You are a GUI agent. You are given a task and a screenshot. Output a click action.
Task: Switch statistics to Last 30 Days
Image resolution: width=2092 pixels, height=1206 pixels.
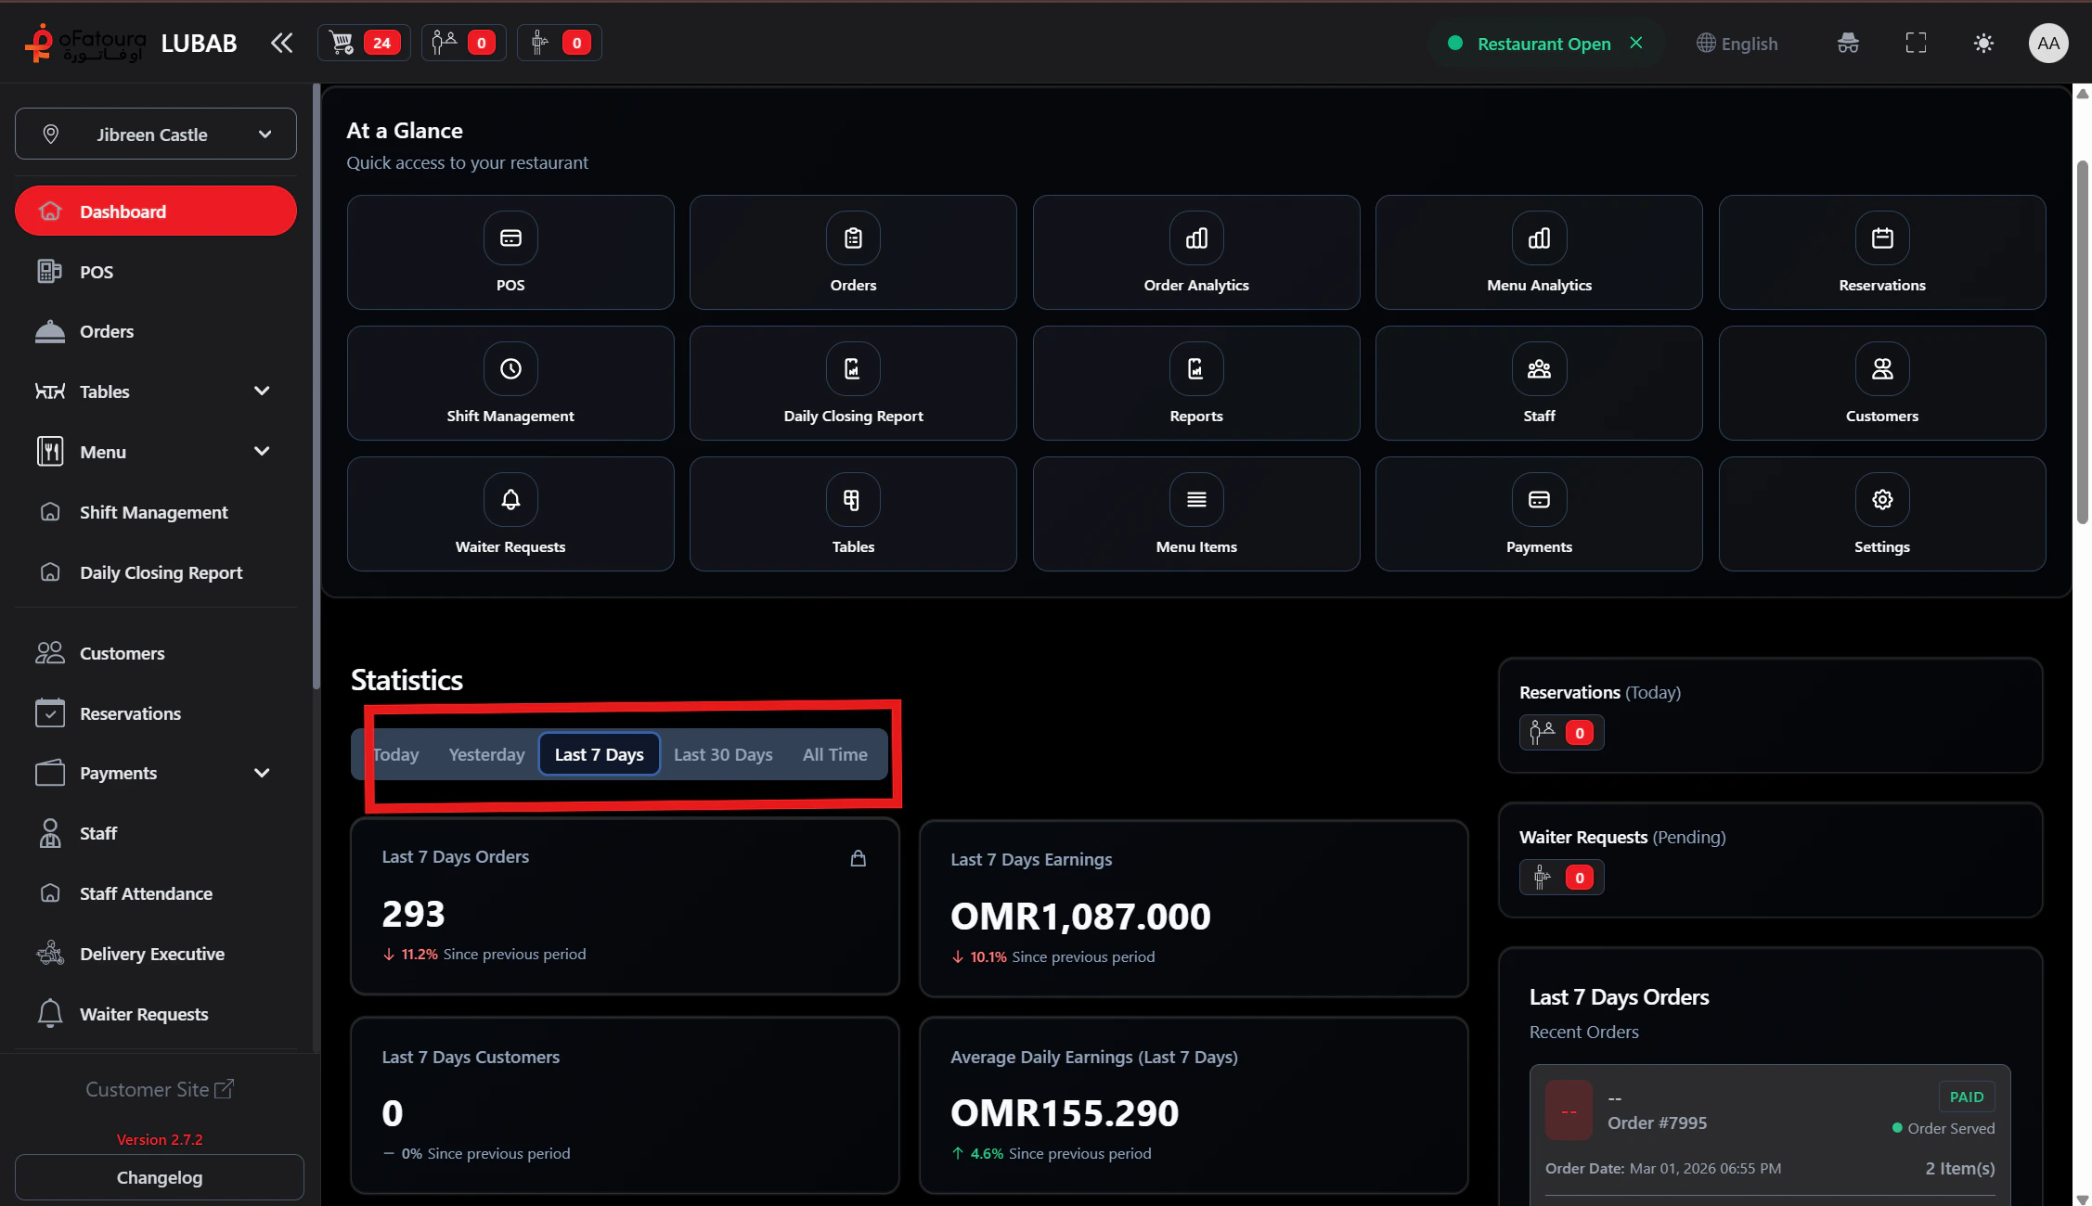point(723,754)
